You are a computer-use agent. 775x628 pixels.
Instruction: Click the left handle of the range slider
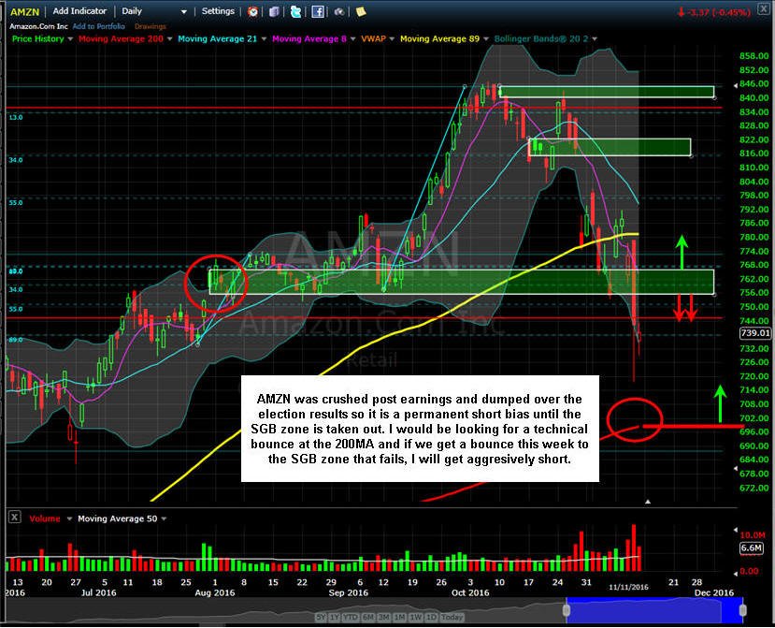click(567, 610)
